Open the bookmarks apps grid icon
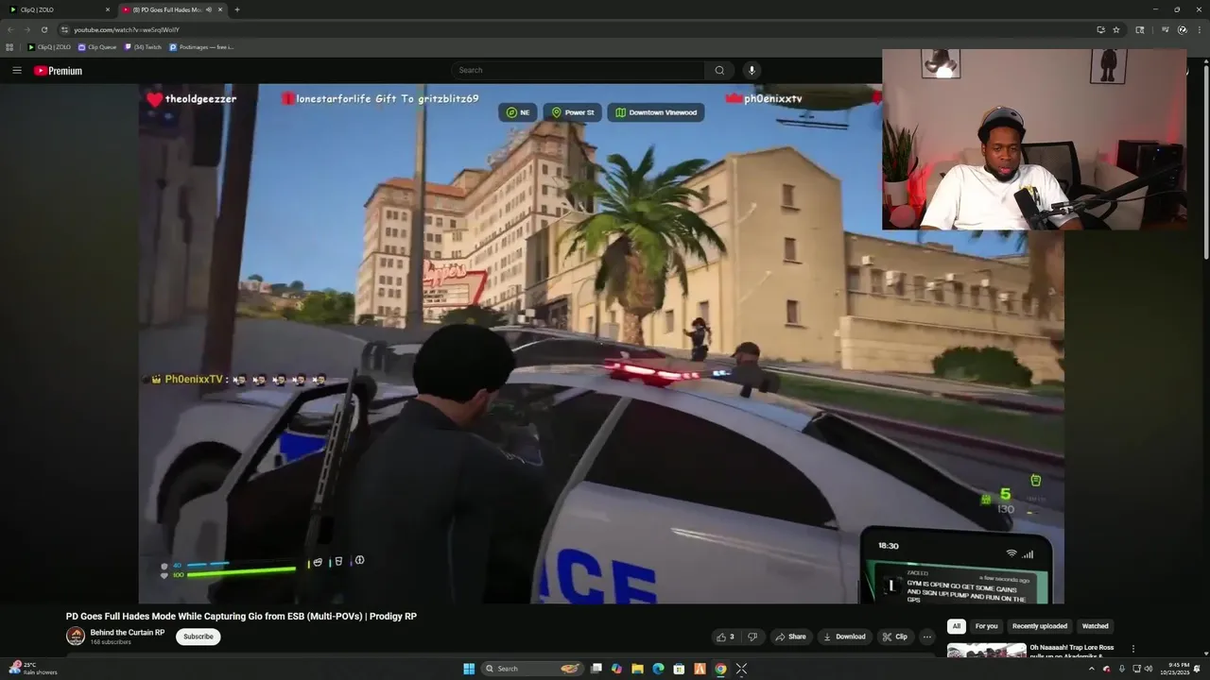Image resolution: width=1210 pixels, height=680 pixels. coord(9,46)
